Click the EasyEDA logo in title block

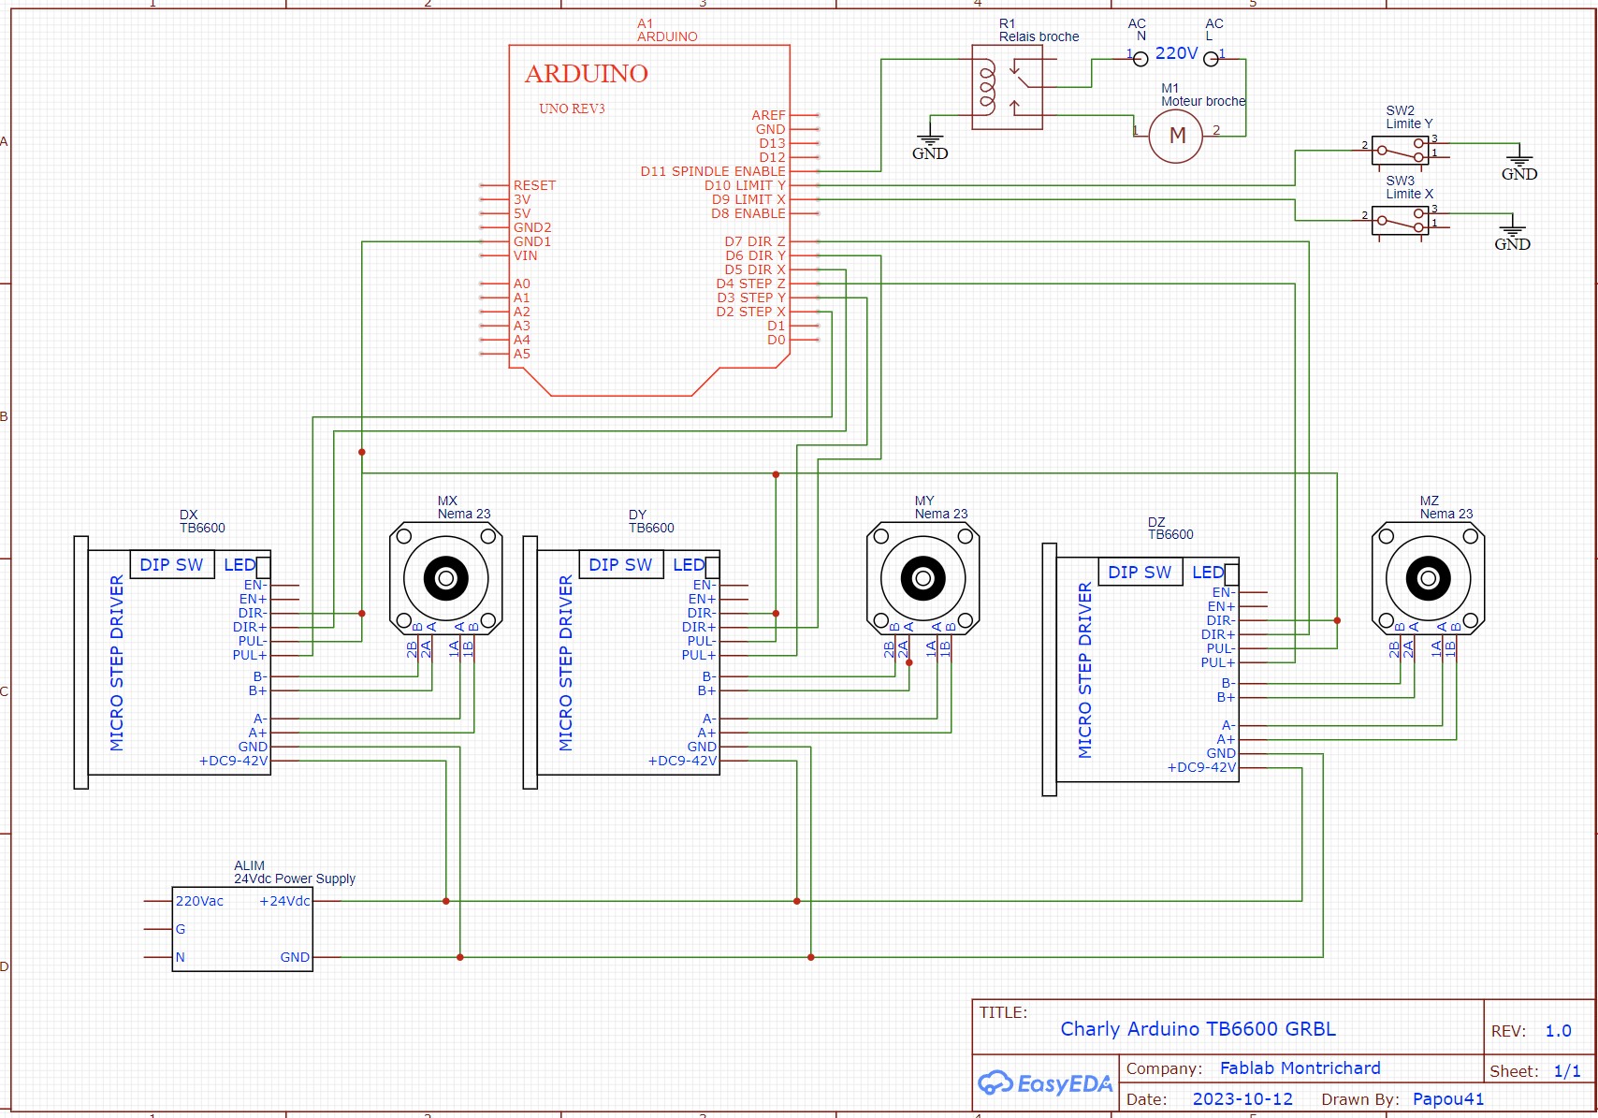click(x=1046, y=1083)
